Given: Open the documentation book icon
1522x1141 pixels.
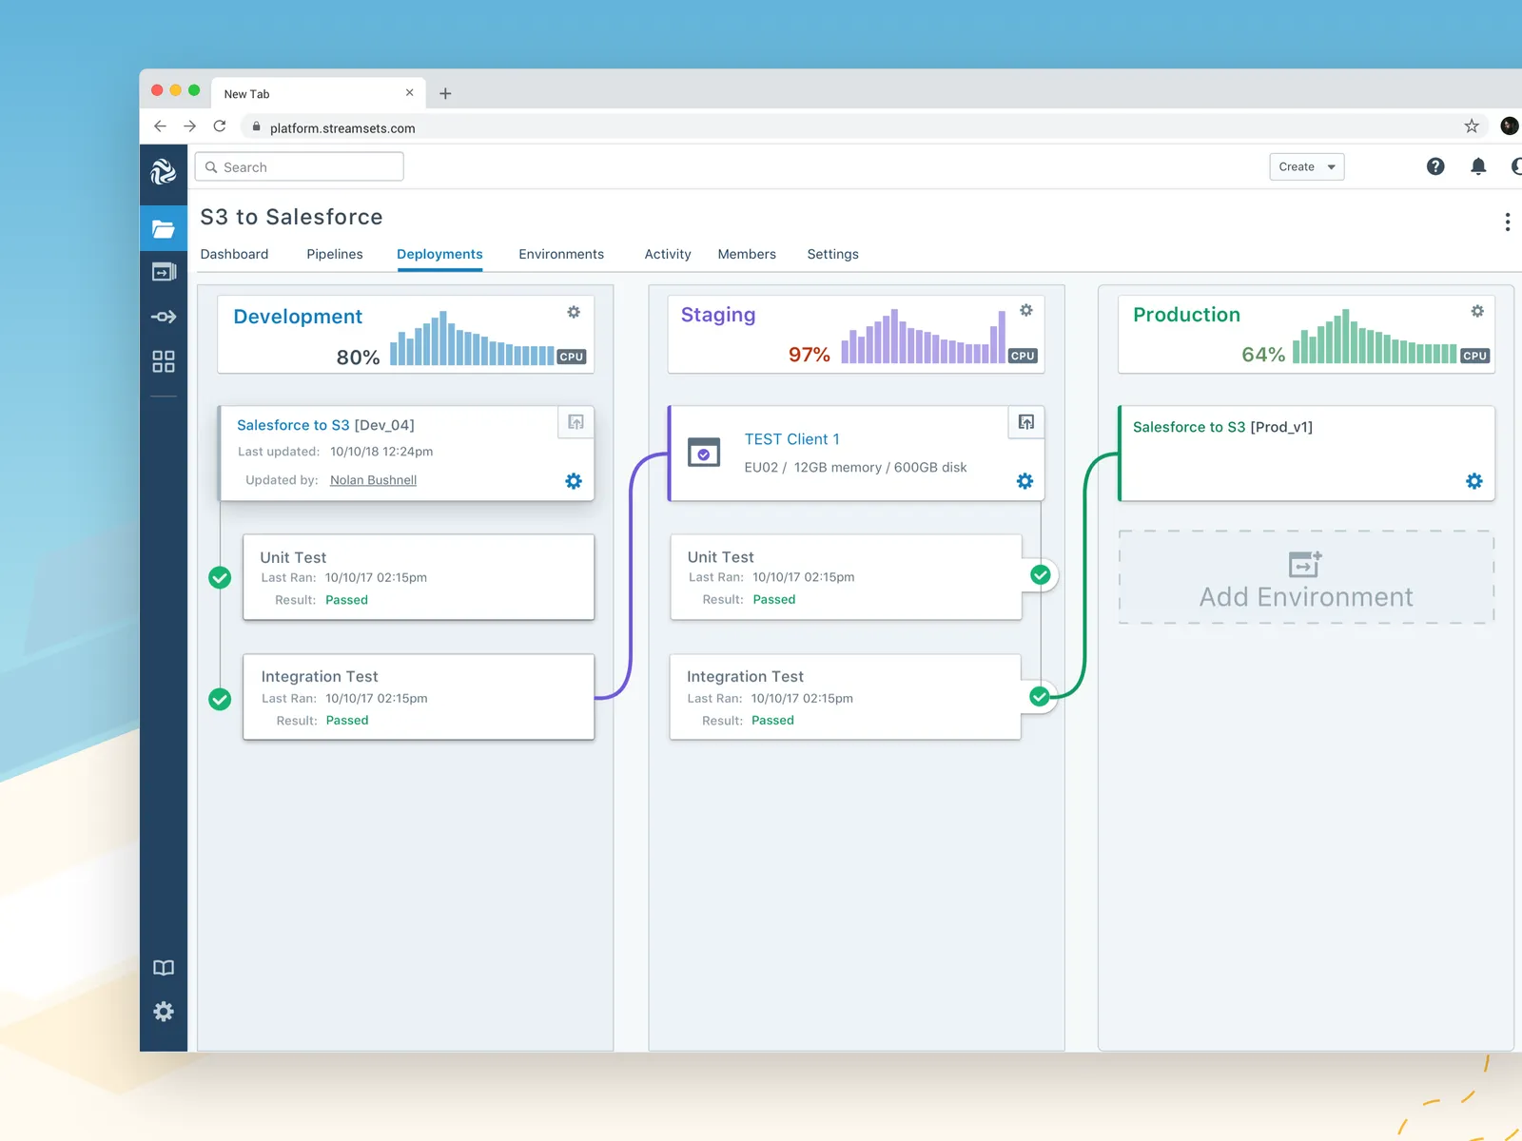Looking at the screenshot, I should click(164, 968).
